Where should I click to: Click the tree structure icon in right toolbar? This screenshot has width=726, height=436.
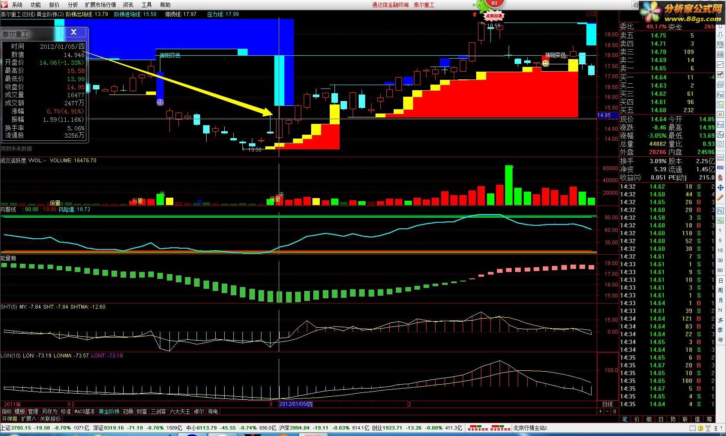coord(720,104)
